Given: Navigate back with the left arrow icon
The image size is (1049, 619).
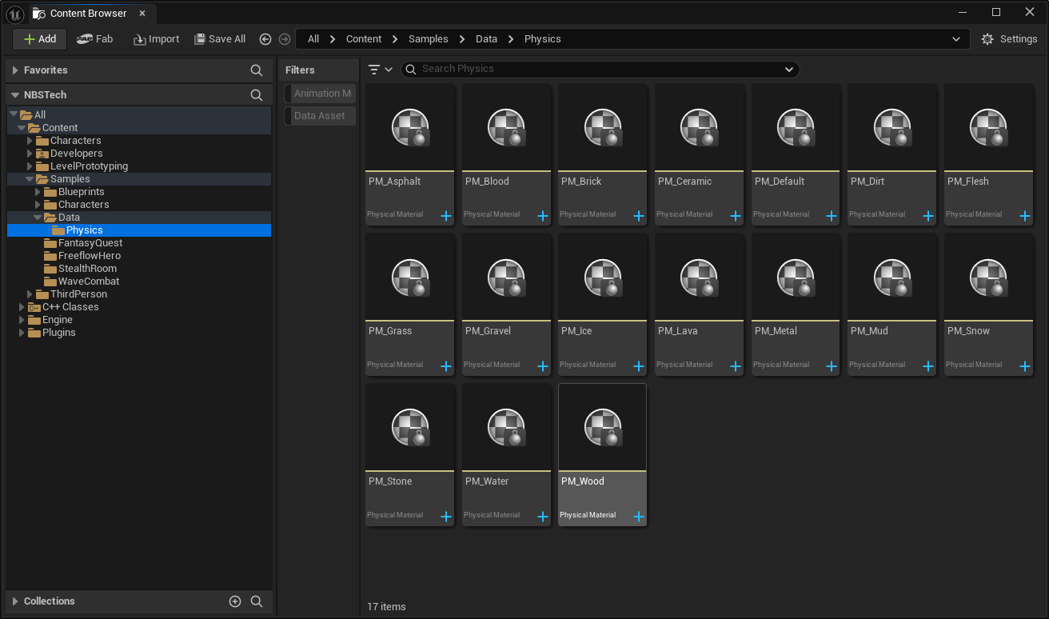Looking at the screenshot, I should tap(265, 39).
